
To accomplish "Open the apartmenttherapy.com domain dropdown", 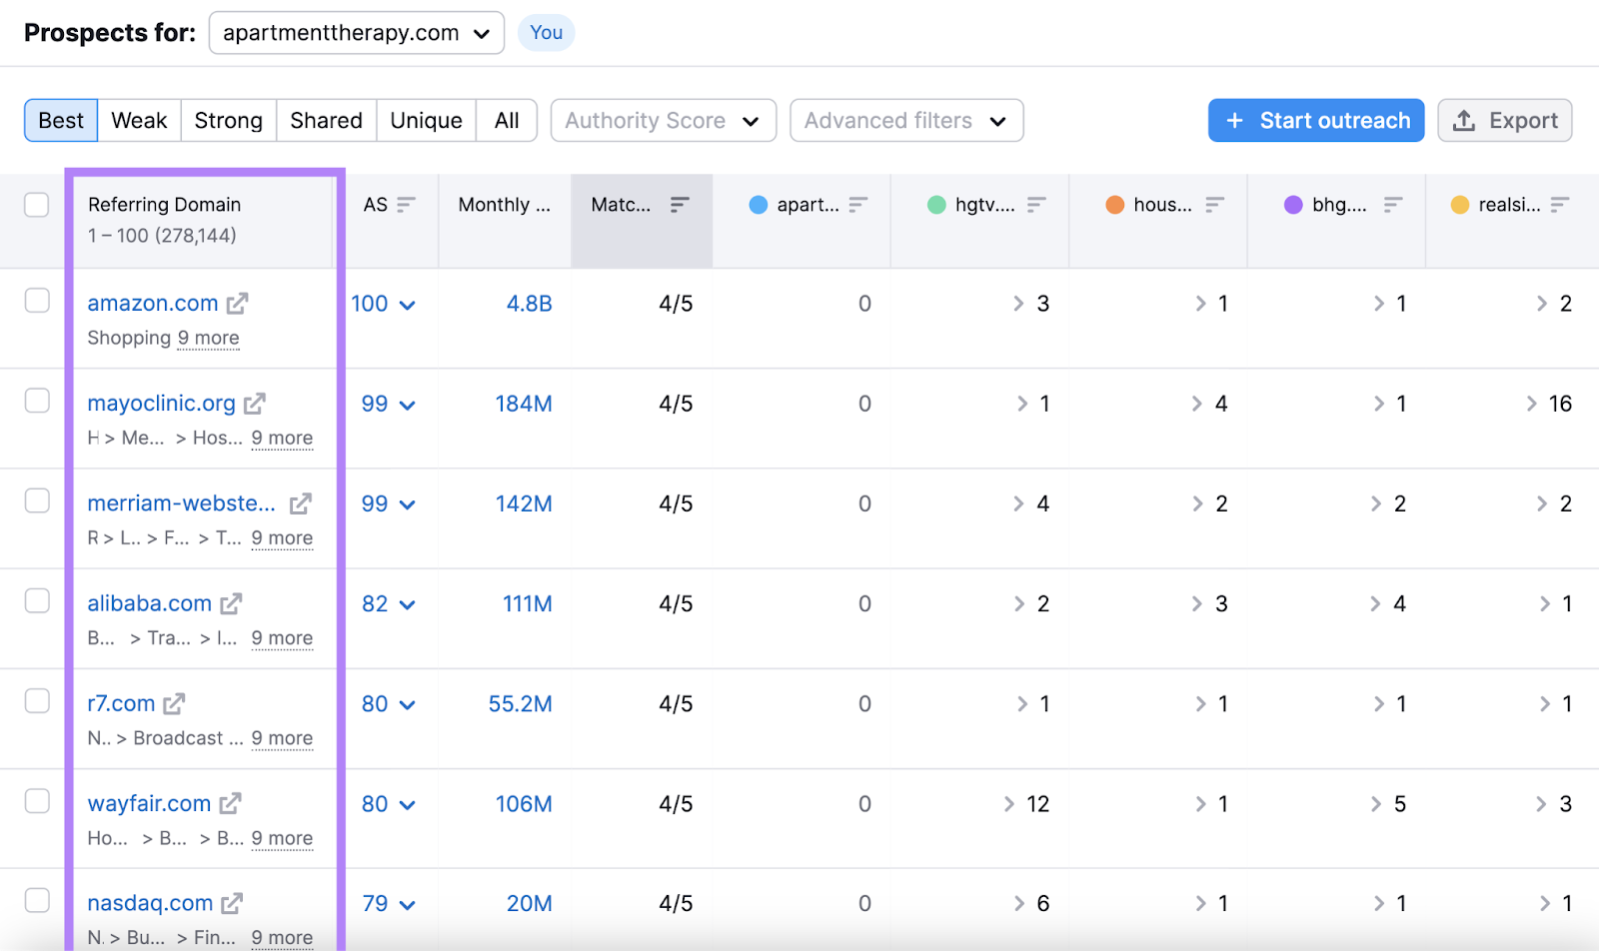I will pos(355,32).
